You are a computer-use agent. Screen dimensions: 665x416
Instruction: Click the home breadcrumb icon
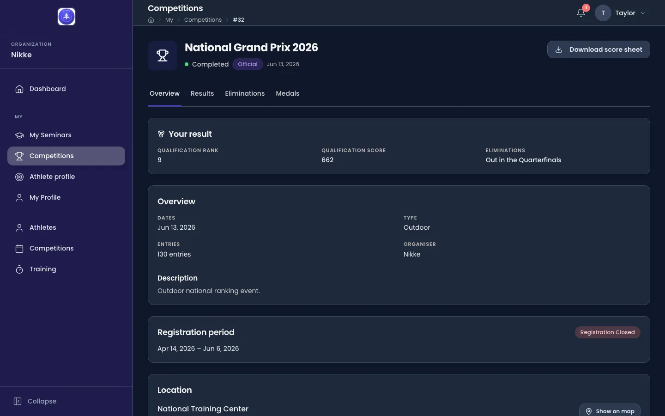click(151, 20)
